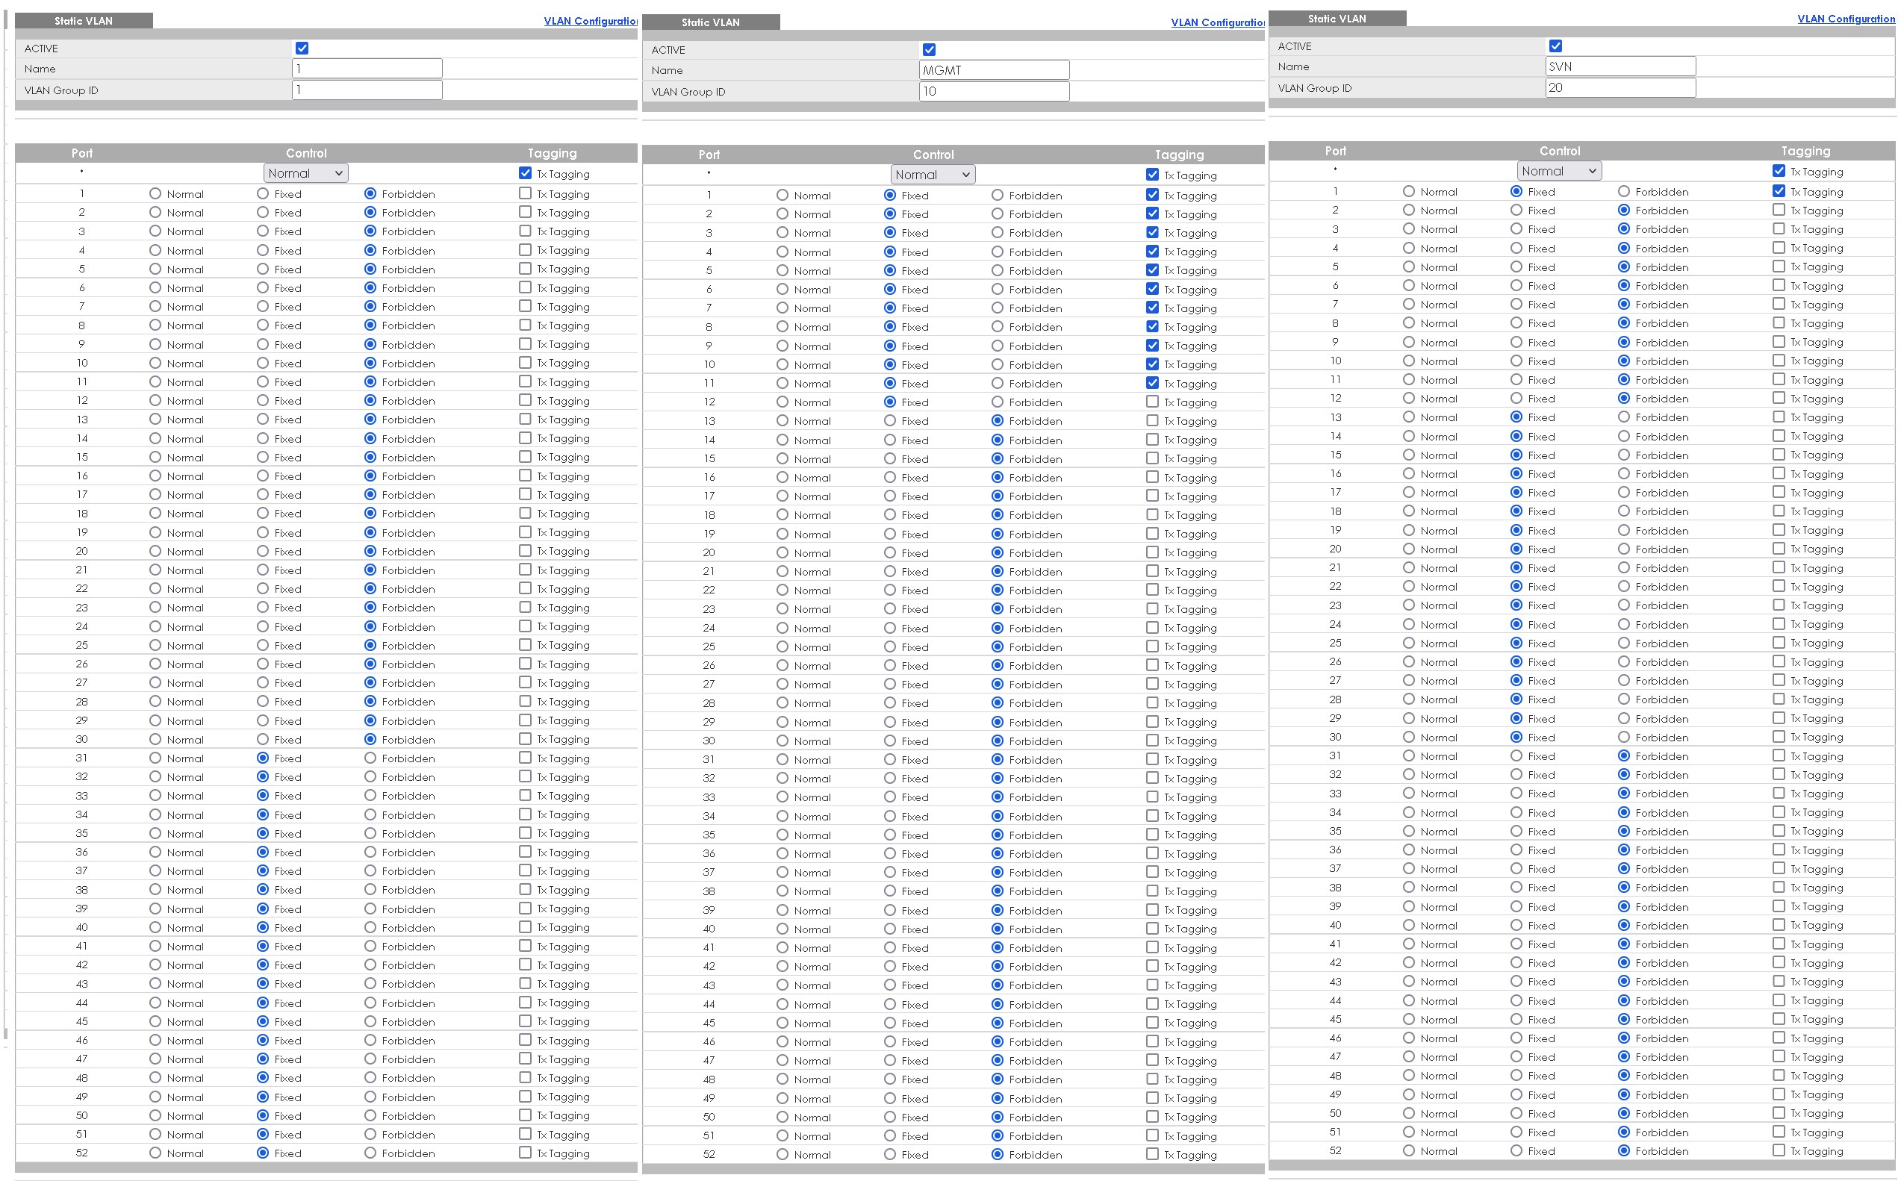Enable Tx Tagging for port 30 in SVN panel

coord(1779,737)
